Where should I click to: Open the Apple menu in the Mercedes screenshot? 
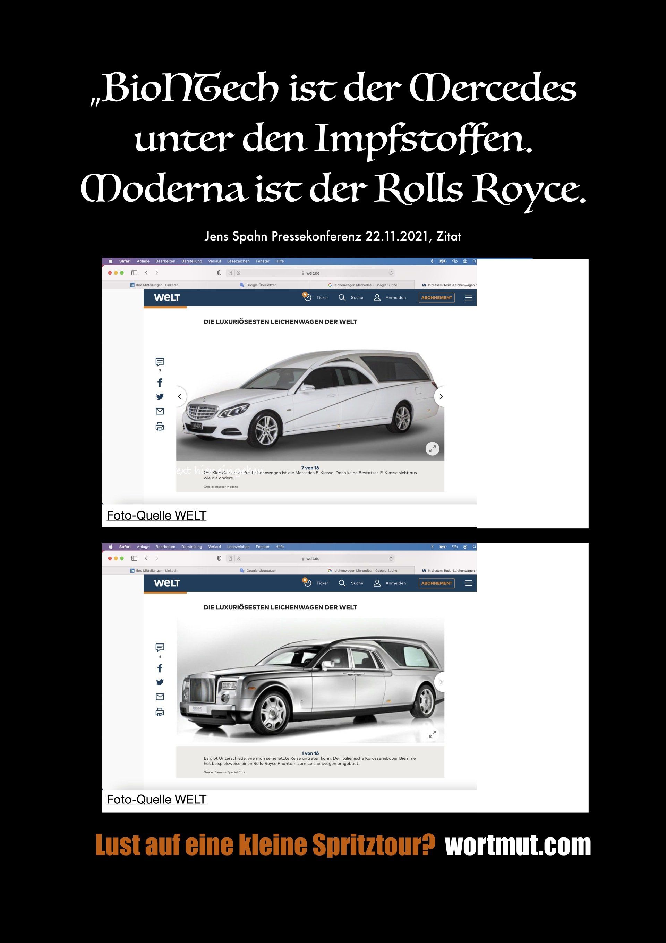point(110,261)
